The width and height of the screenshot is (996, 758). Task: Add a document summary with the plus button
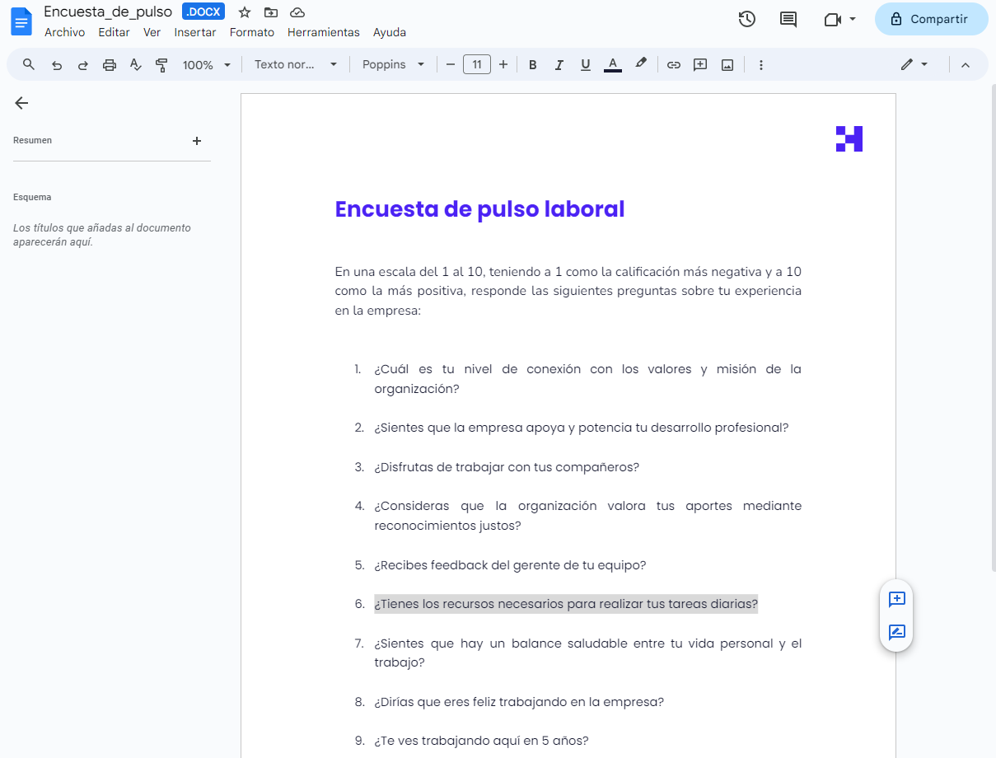point(197,140)
